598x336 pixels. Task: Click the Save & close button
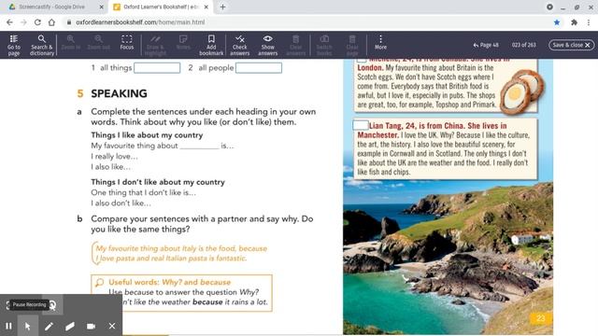pyautogui.click(x=571, y=45)
